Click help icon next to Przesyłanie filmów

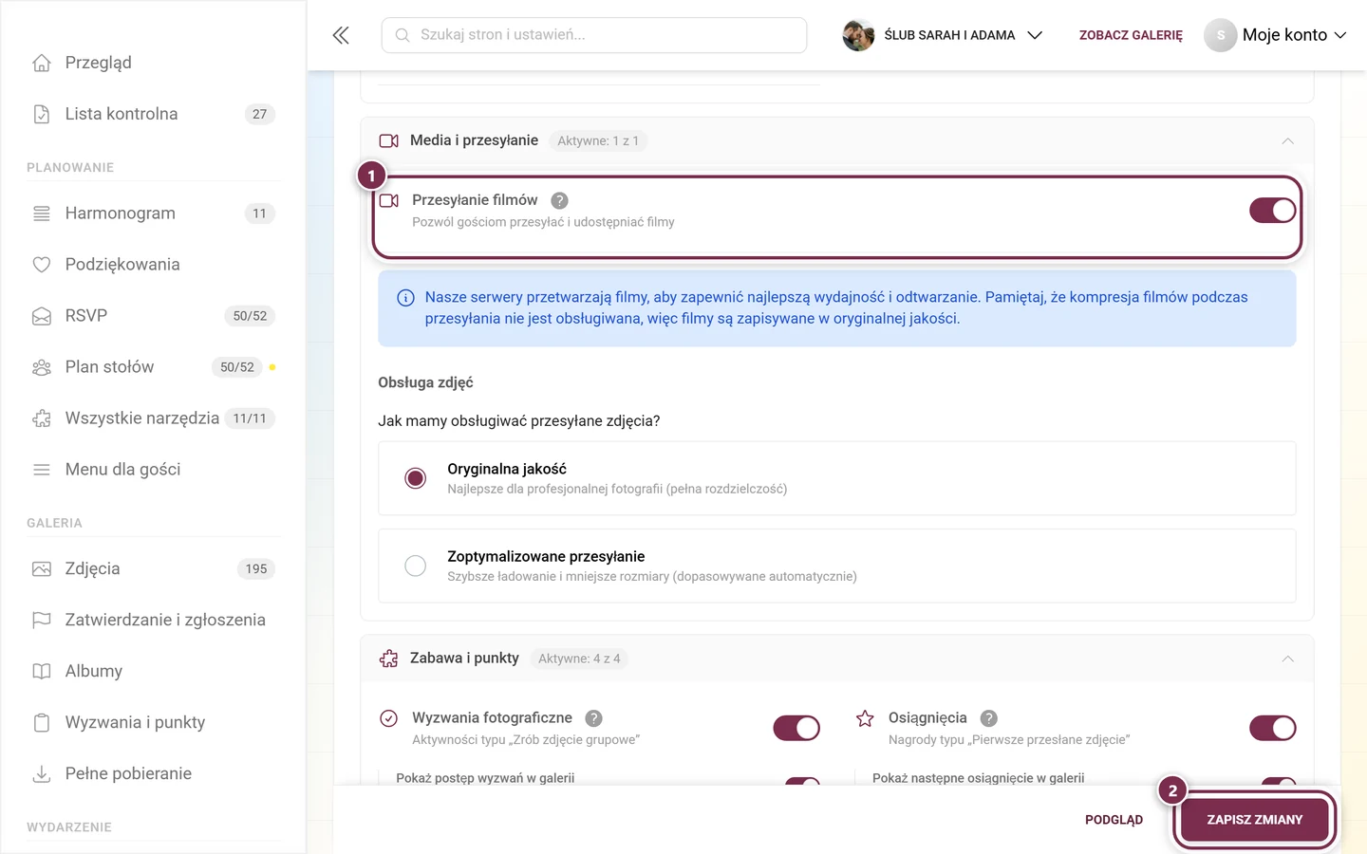[x=560, y=200]
